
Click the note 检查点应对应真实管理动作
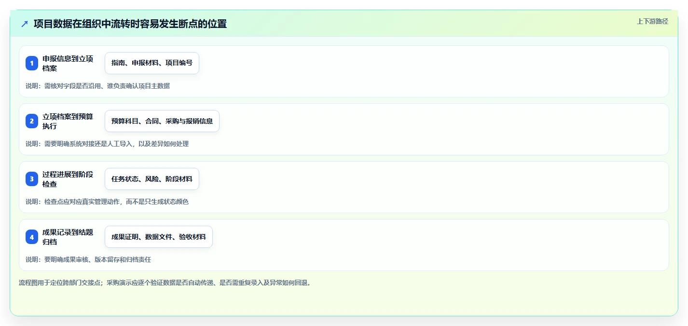(107, 202)
